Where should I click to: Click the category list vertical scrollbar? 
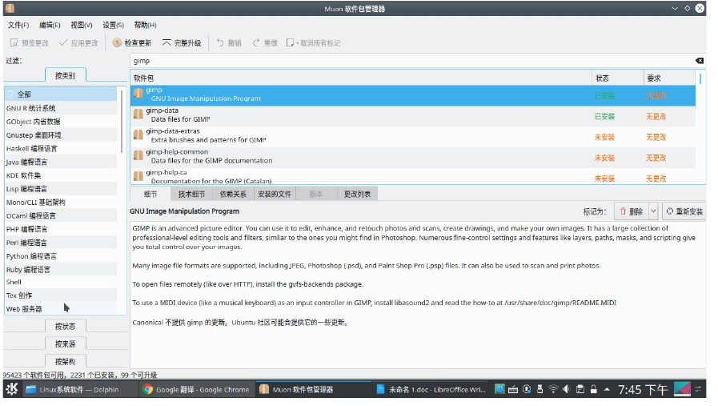coord(122,122)
